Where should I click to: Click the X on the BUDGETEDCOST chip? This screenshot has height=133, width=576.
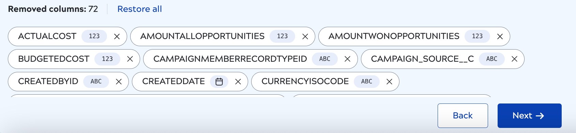[130, 59]
